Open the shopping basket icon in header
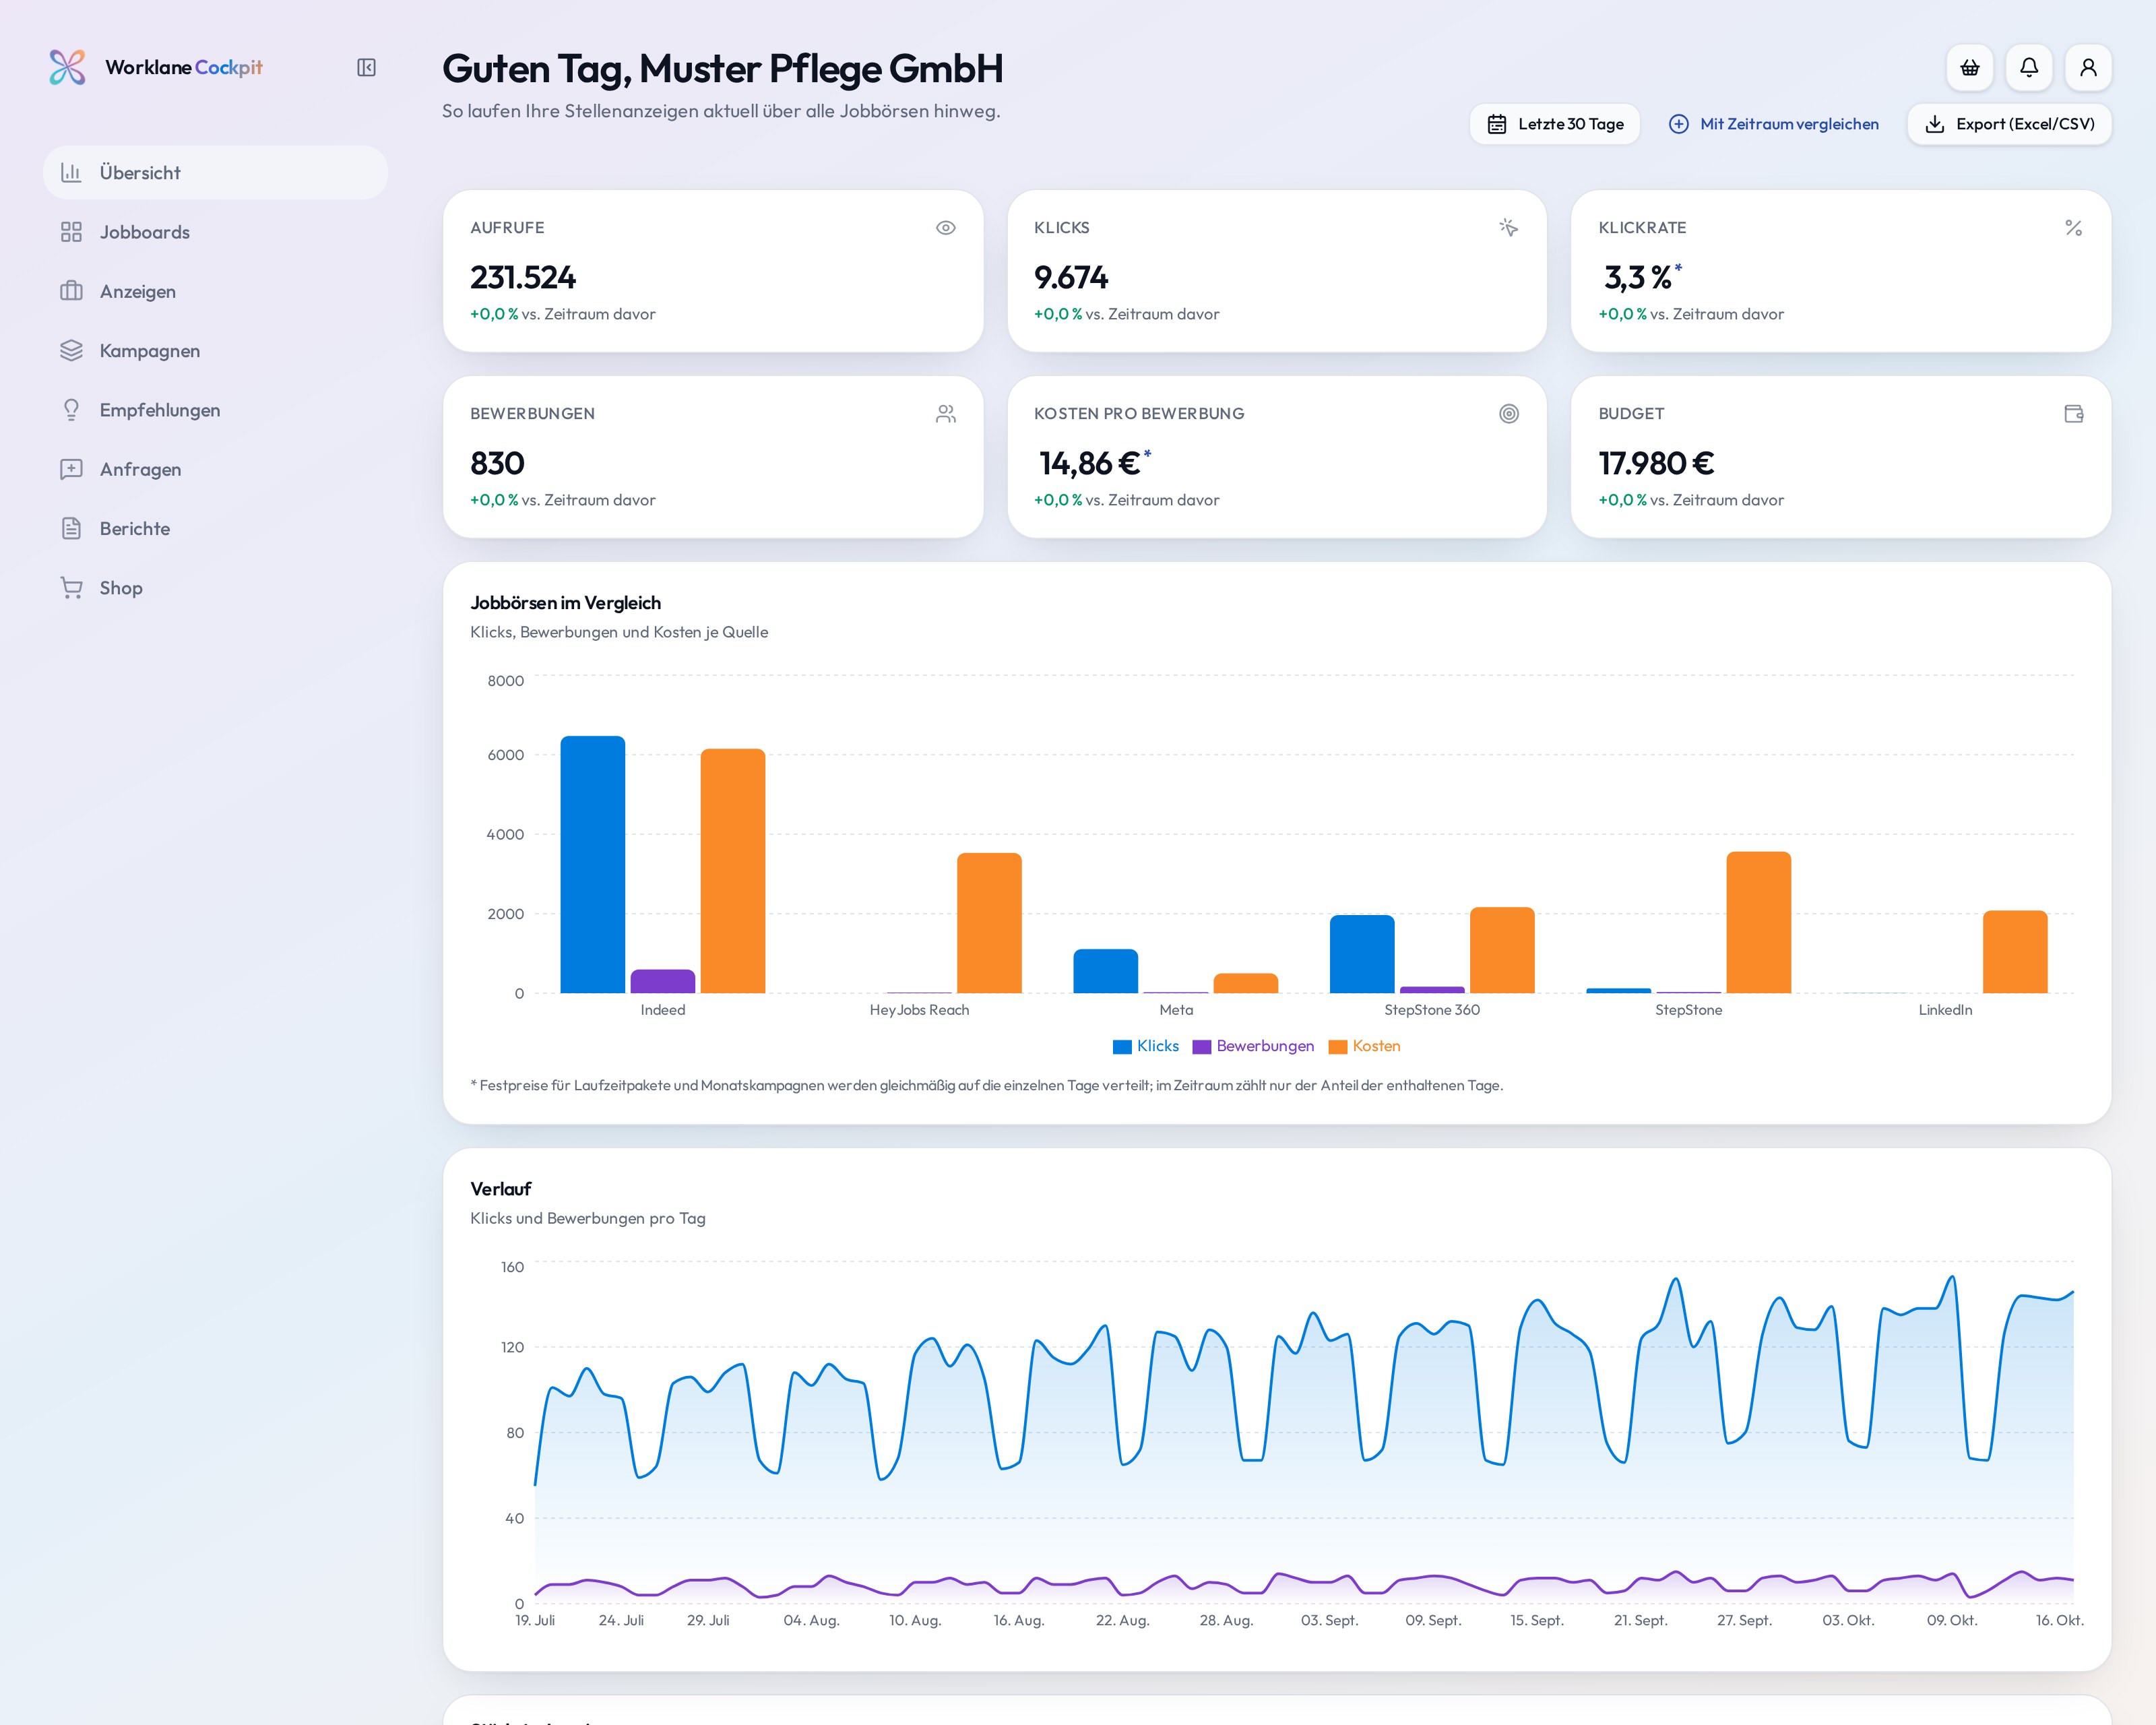Viewport: 2156px width, 1725px height. click(x=1969, y=67)
